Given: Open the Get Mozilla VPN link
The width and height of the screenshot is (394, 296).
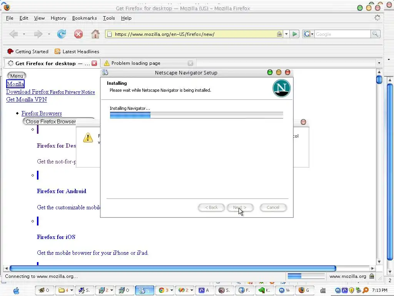Looking at the screenshot, I should [x=27, y=99].
